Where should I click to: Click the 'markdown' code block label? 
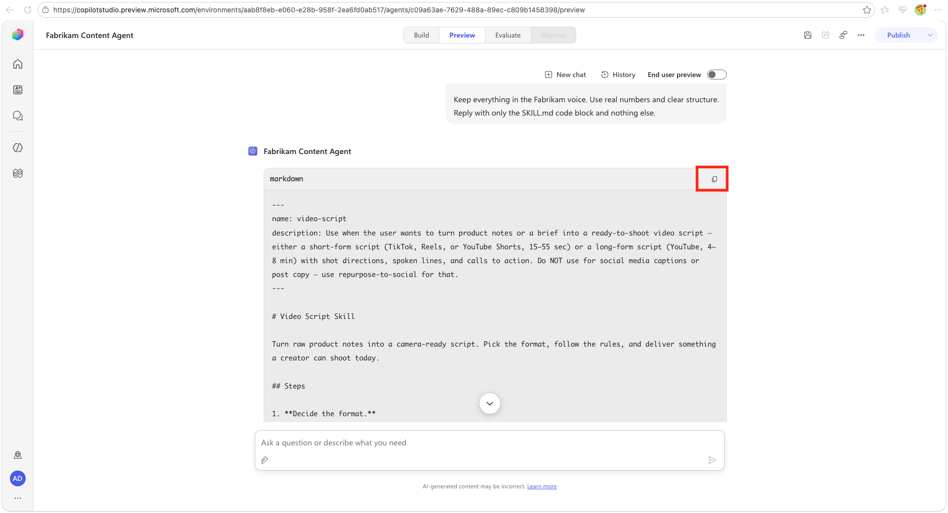(x=286, y=179)
